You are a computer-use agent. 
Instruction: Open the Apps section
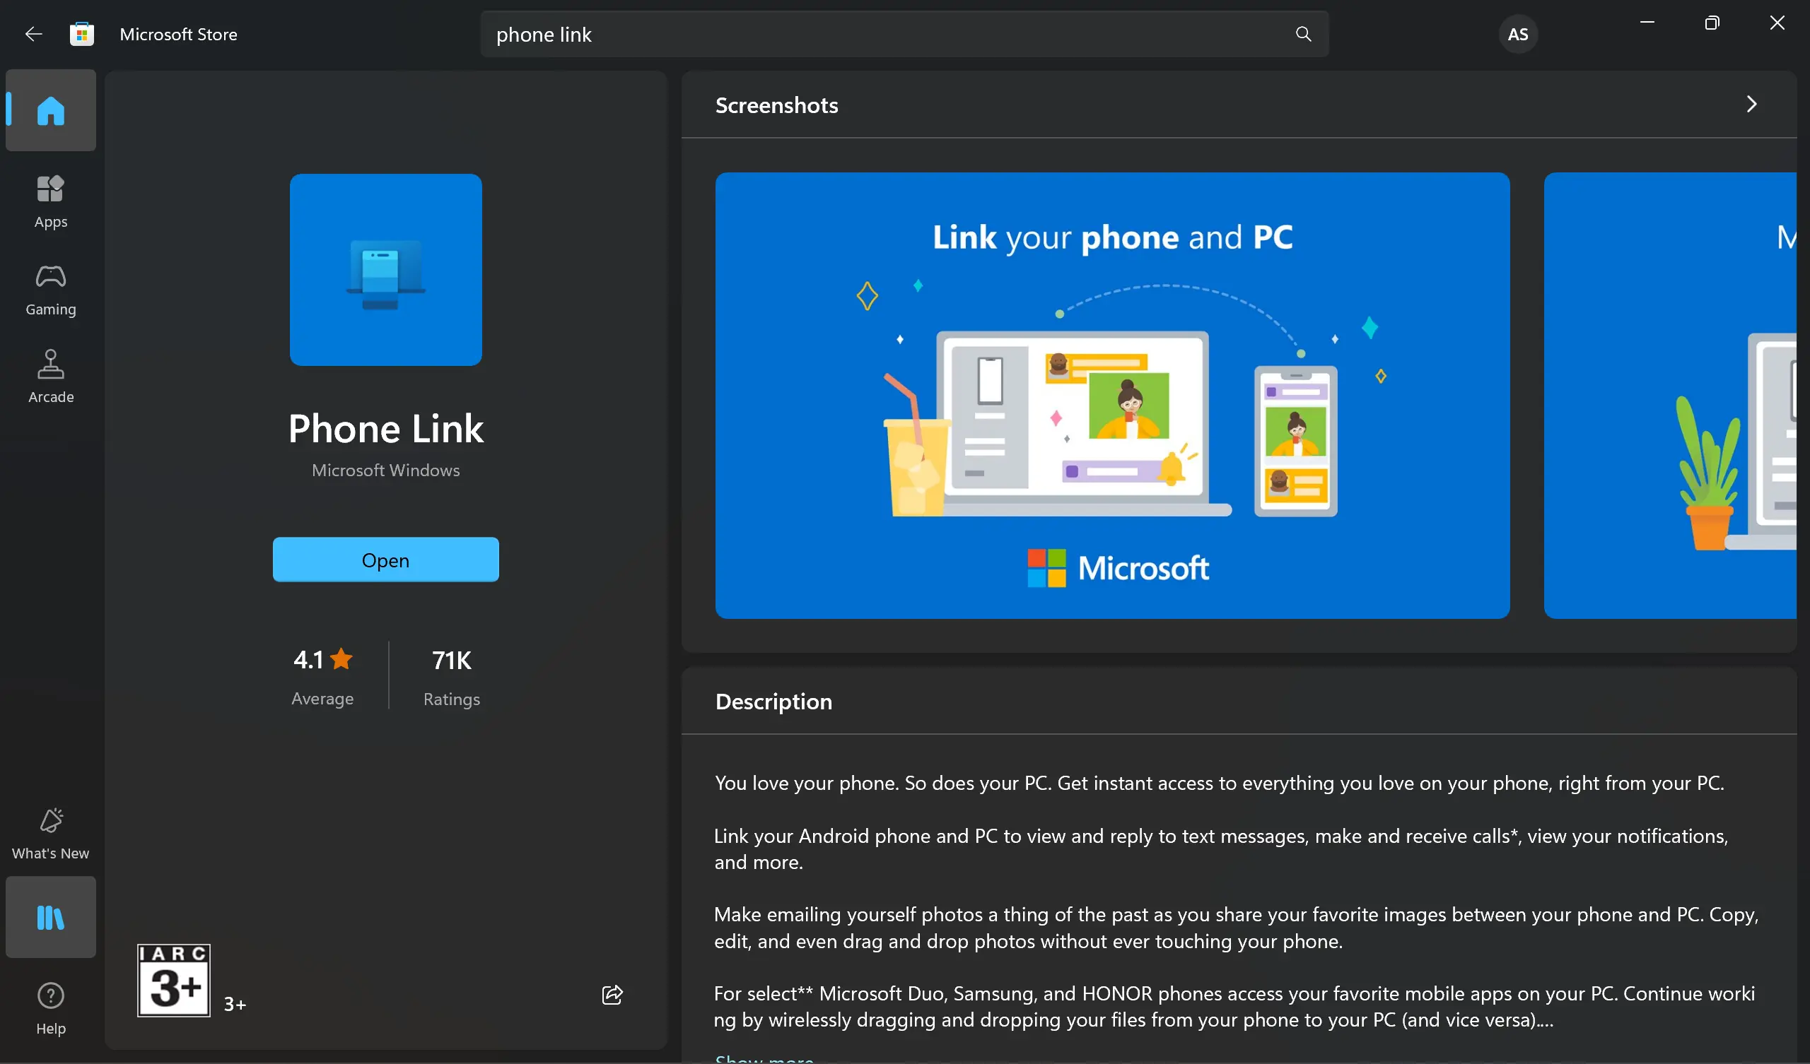pyautogui.click(x=50, y=202)
